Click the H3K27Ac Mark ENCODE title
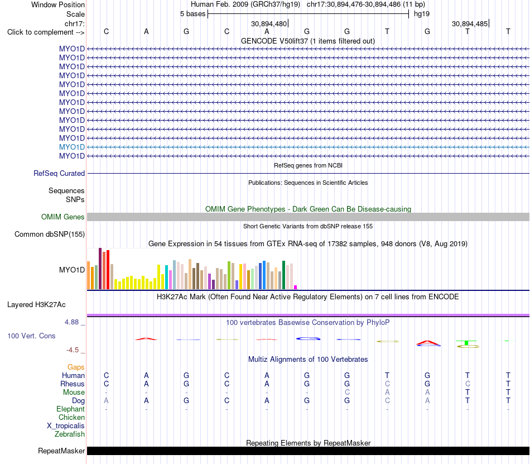This screenshot has height=464, width=530. click(308, 297)
